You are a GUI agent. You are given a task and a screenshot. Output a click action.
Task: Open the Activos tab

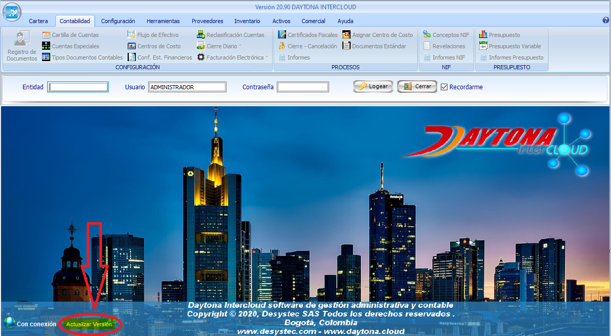point(281,21)
